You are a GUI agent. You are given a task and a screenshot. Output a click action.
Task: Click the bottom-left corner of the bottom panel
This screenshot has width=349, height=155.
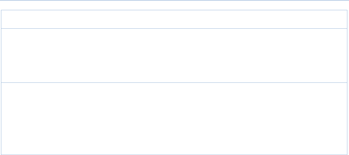[x=3, y=154]
